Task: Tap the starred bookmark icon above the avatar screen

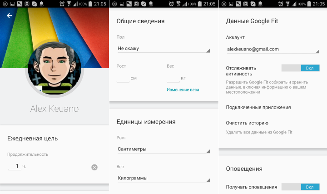Action: coord(27,4)
